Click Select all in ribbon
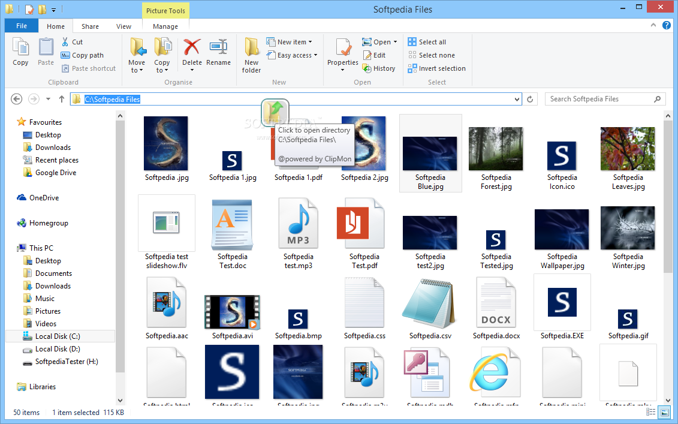Viewport: 678px width, 424px height. pyautogui.click(x=427, y=42)
